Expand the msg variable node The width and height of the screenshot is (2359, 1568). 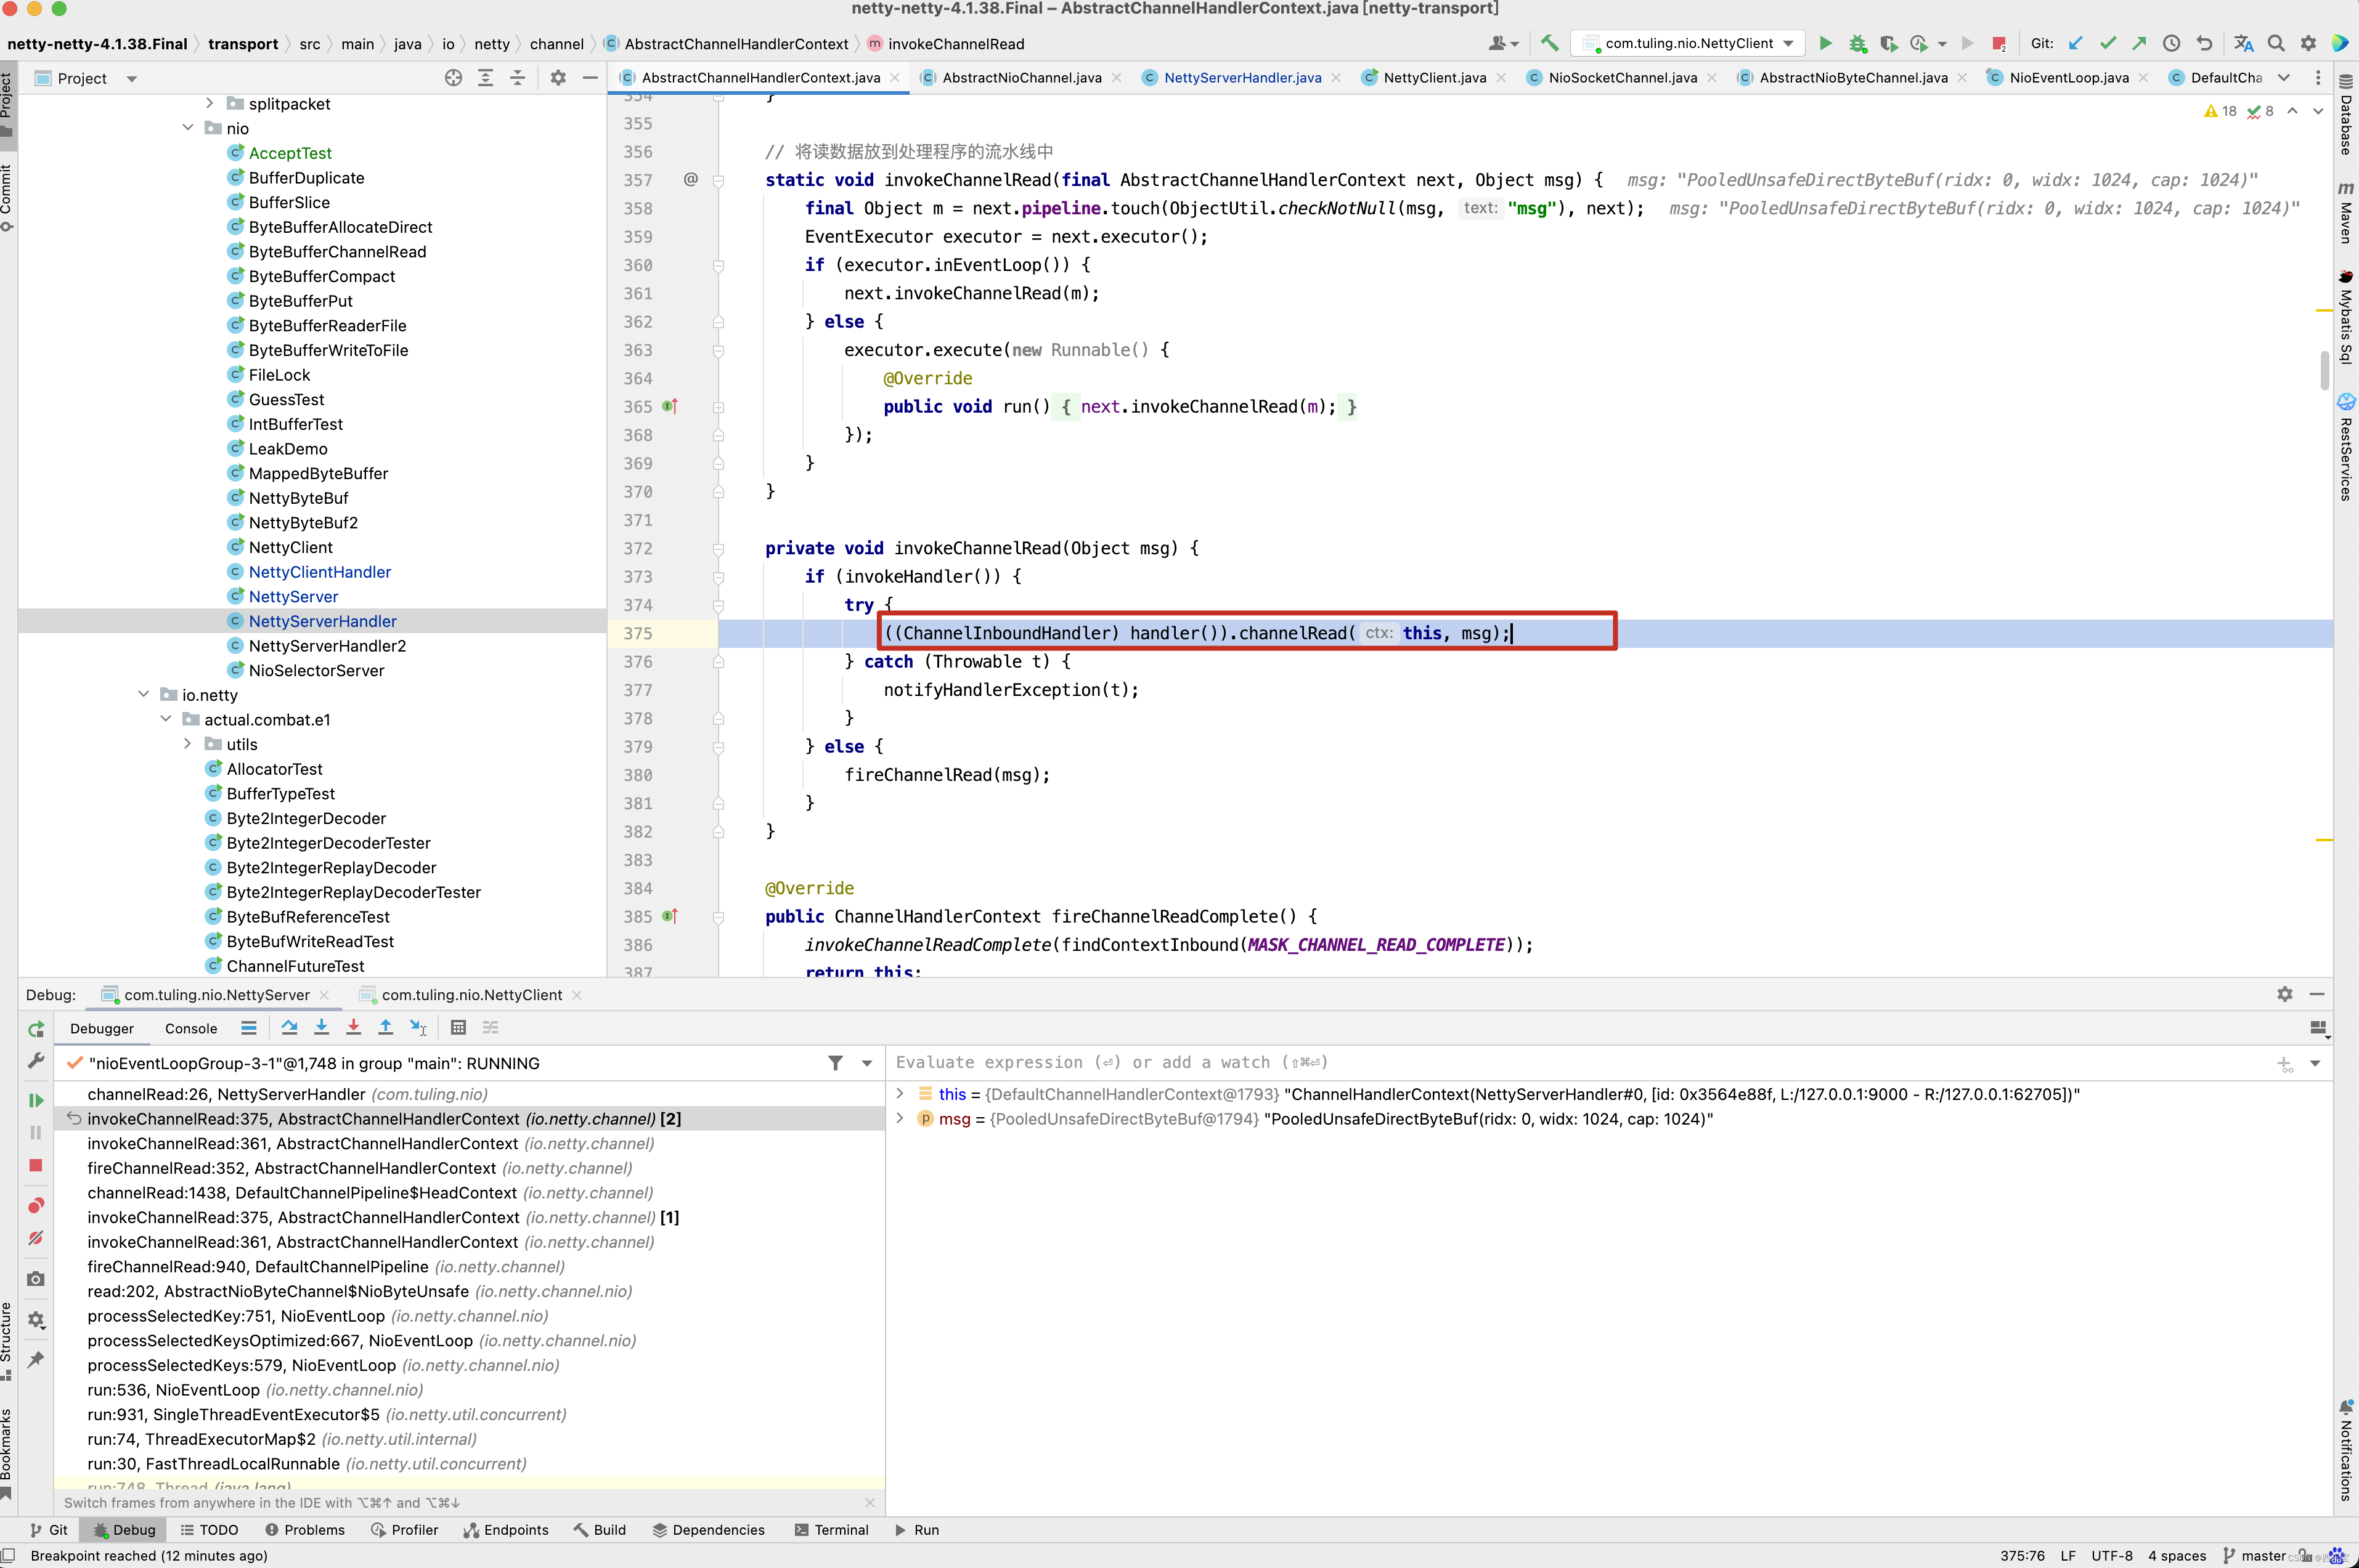899,1118
